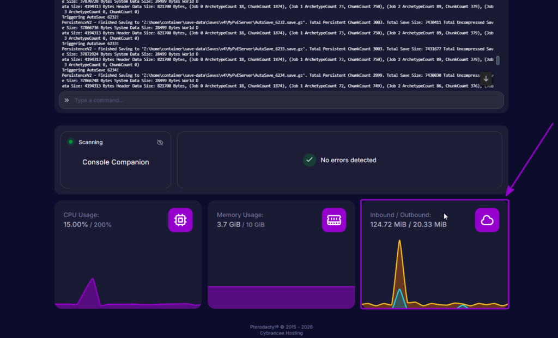Click the Inbound / Outbound network graph
This screenshot has width=558, height=338.
coord(434,274)
